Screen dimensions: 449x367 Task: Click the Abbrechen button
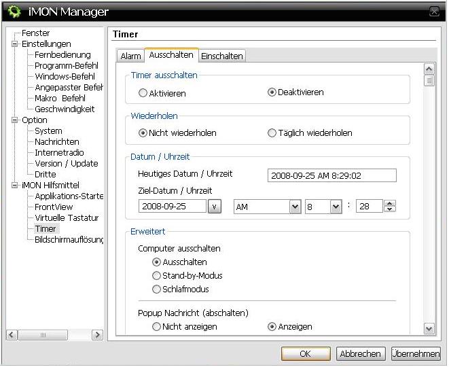coord(361,353)
